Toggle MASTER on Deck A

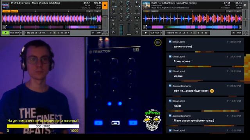pyautogui.click(x=14, y=11)
